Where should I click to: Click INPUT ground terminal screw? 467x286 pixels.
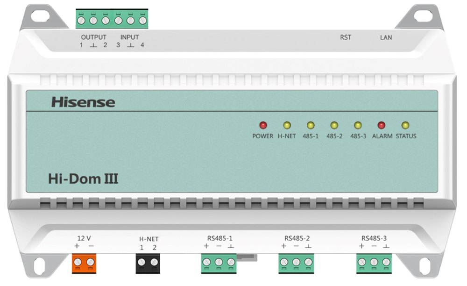(x=130, y=21)
